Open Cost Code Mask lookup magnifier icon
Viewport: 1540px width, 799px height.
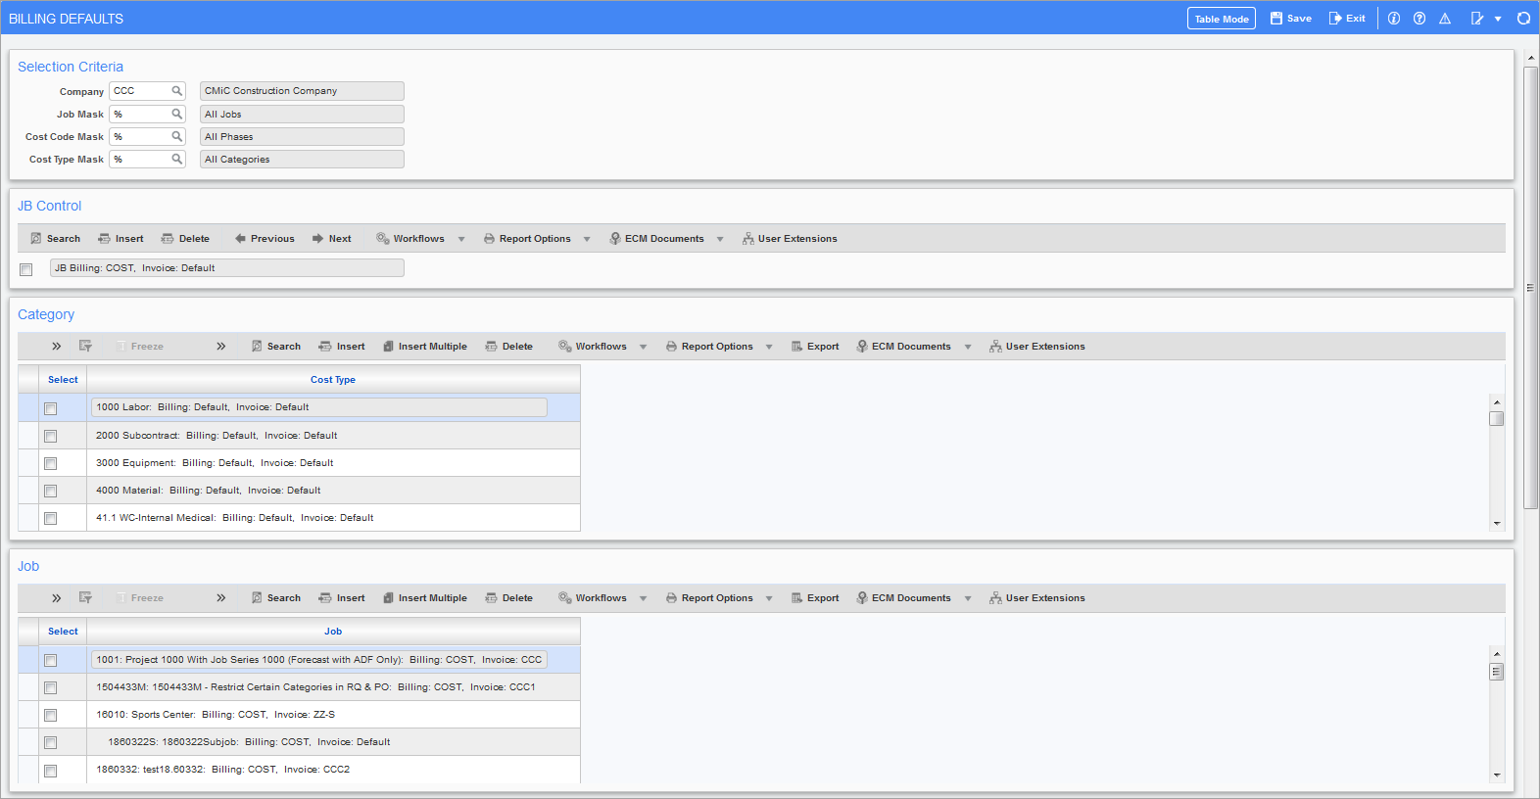[x=177, y=136]
